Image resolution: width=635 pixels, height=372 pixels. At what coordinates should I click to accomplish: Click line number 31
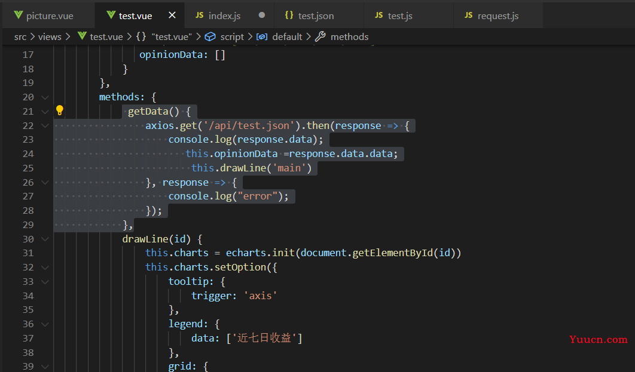pos(28,253)
